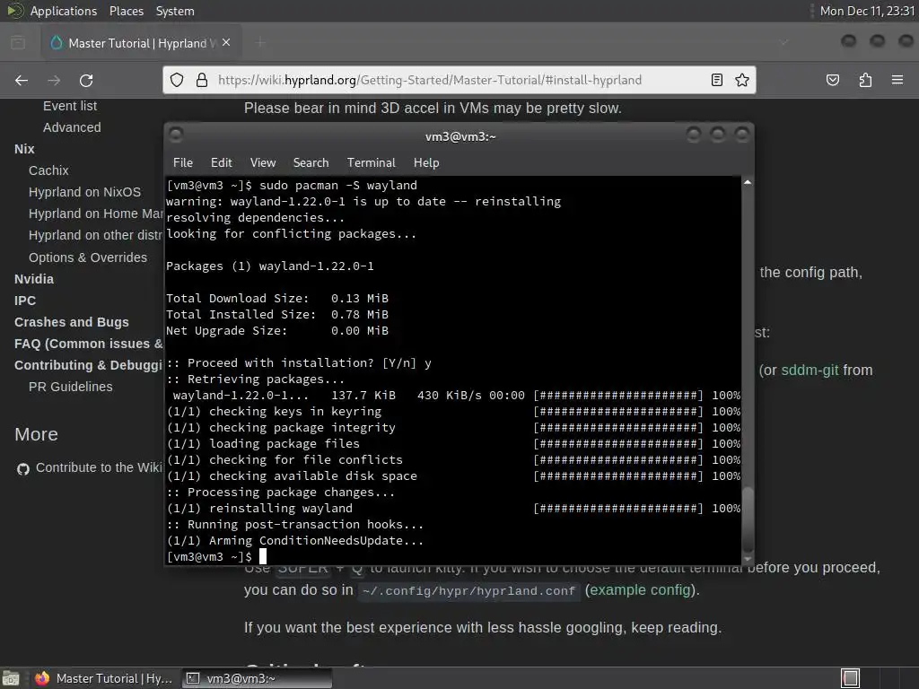Toggle reader view in the address bar

click(717, 80)
